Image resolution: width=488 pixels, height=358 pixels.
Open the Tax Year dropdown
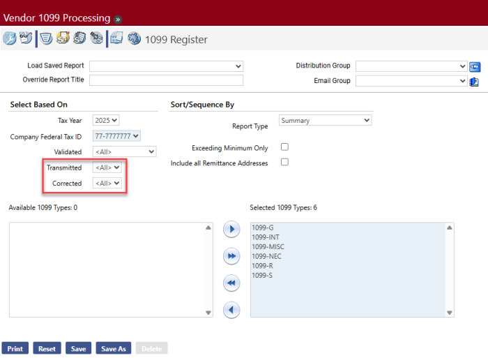pos(106,121)
